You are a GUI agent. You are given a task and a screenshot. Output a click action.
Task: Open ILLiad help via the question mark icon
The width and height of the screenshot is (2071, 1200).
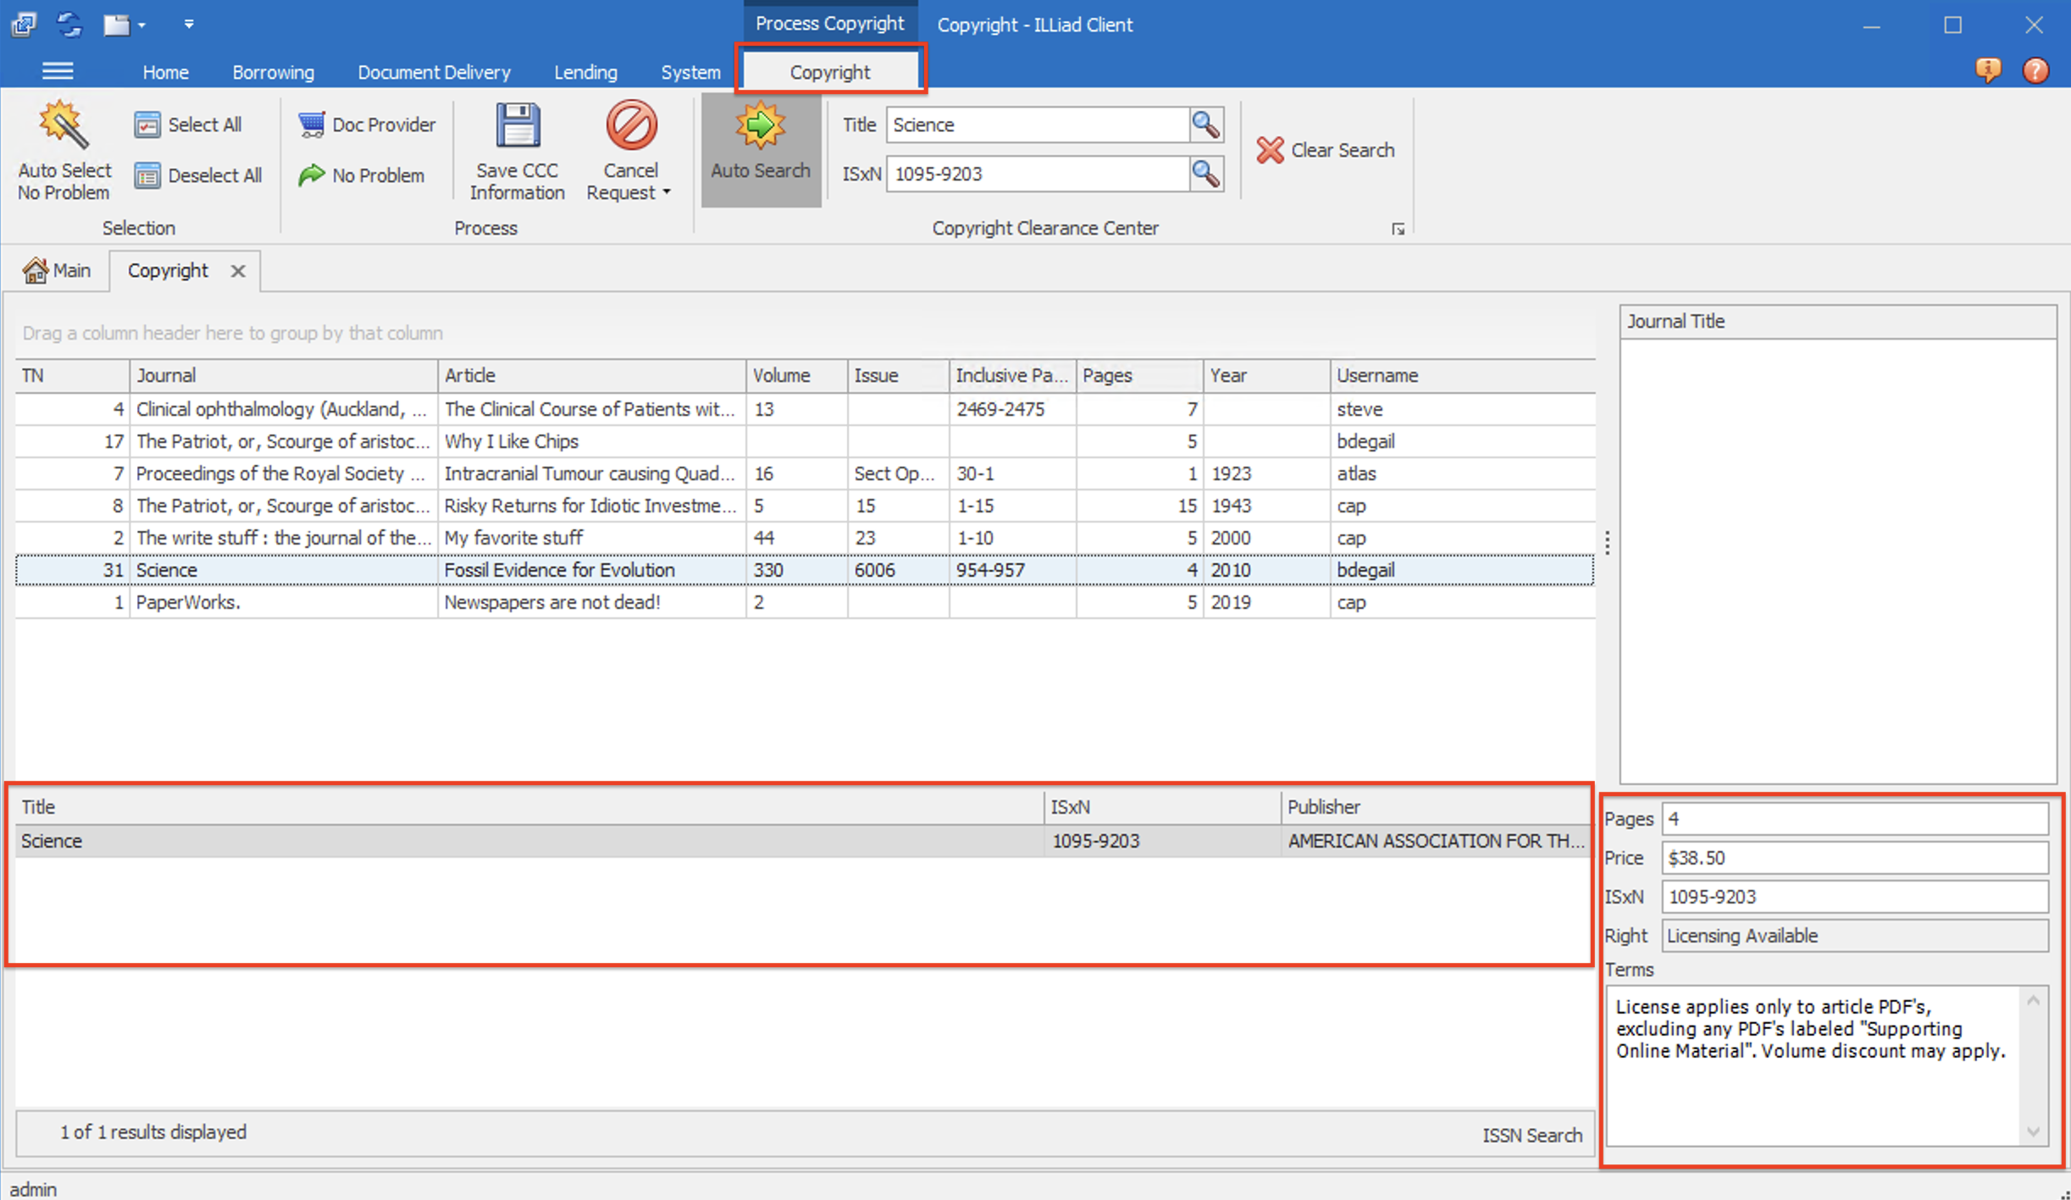(2036, 70)
